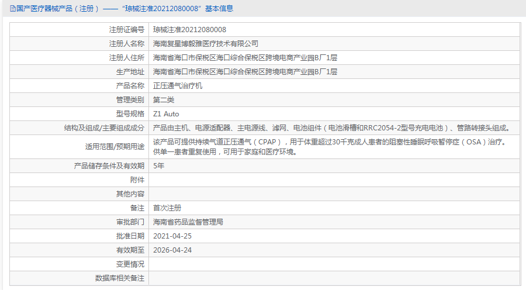Select the intended use text mentioning CPAP
The image size is (526, 290).
(x=331, y=147)
